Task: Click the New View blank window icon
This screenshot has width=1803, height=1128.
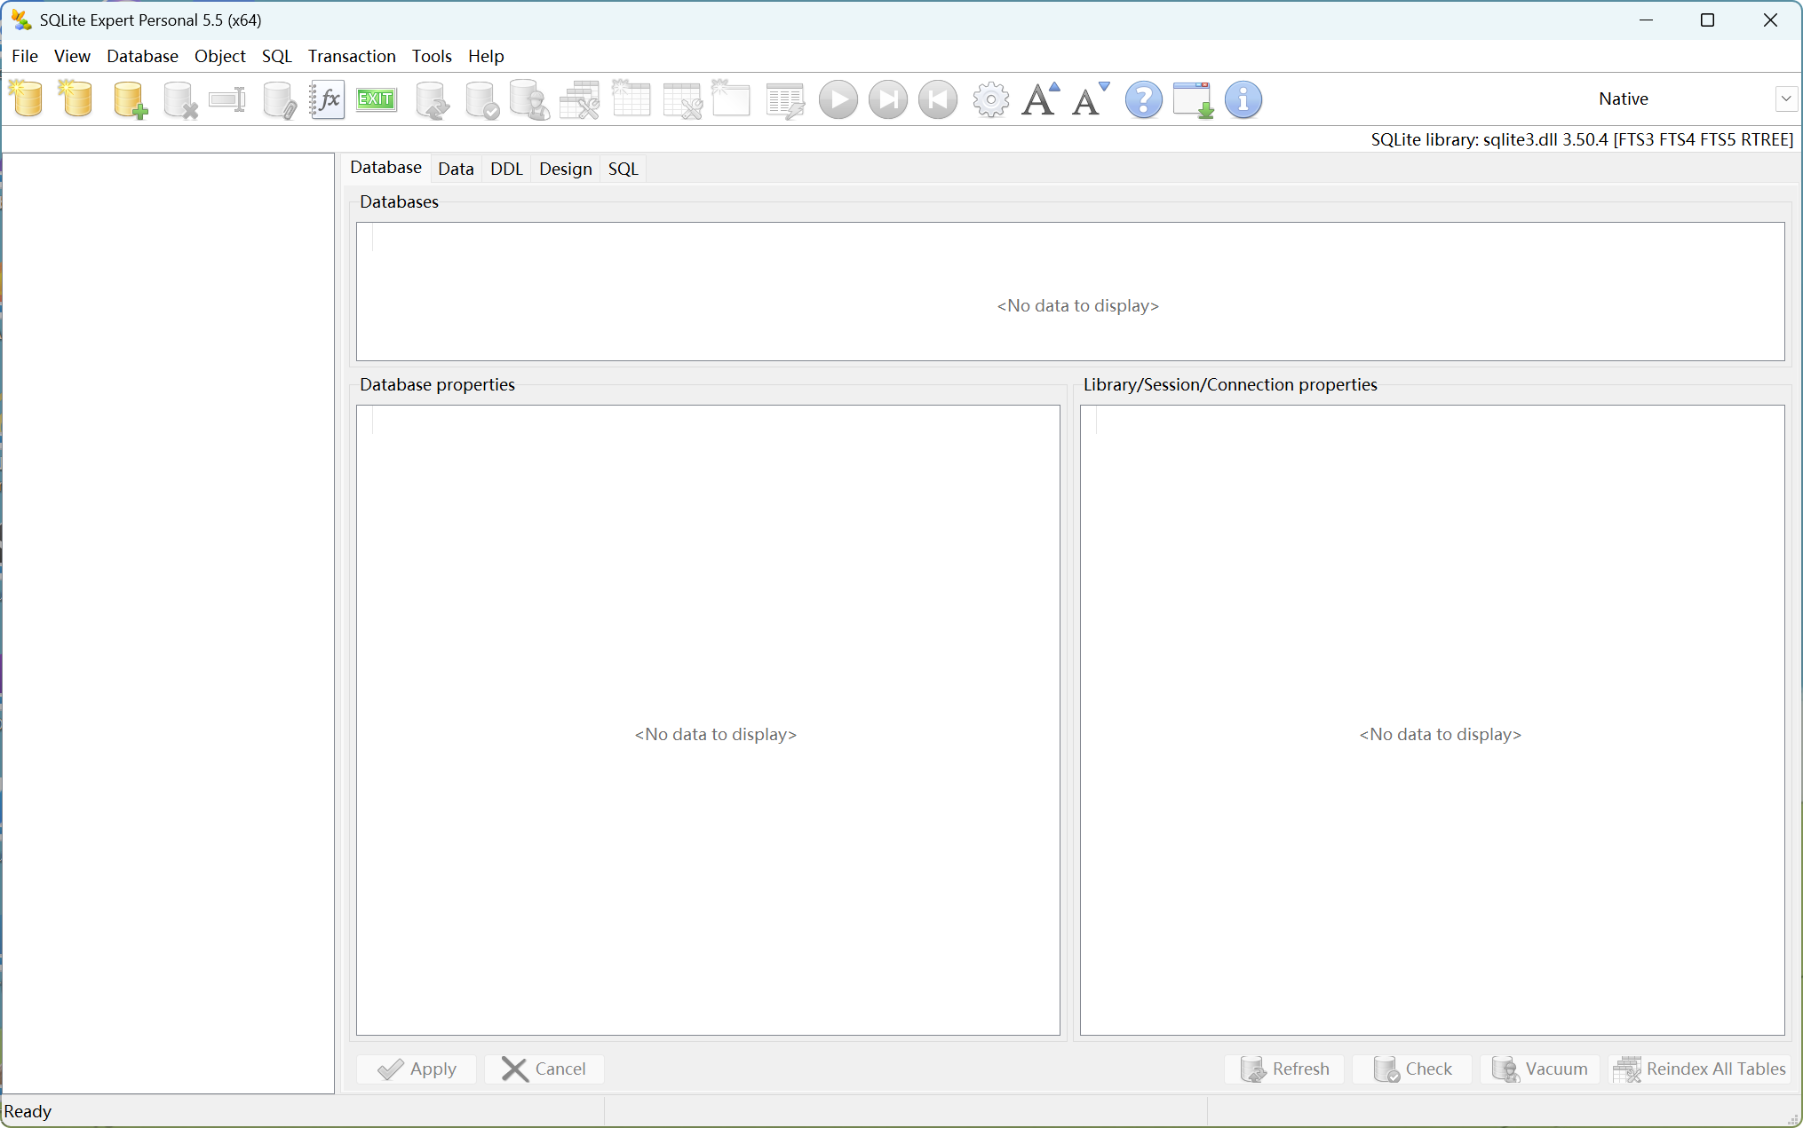Action: 732,99
